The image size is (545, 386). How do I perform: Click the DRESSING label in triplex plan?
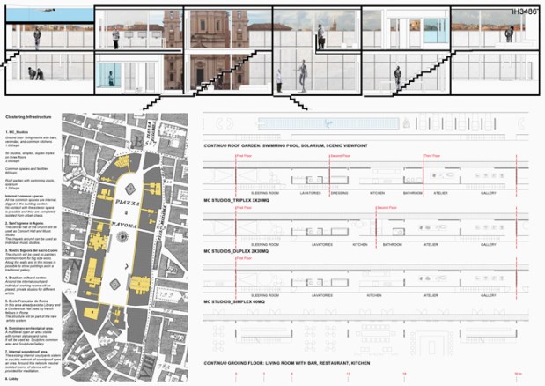coord(341,192)
